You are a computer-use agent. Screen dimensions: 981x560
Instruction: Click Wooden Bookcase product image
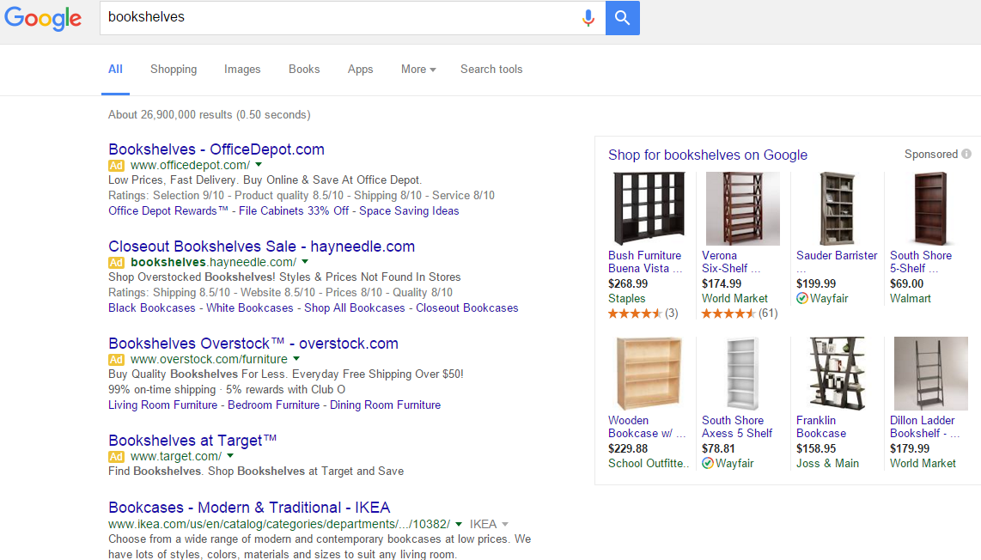tap(649, 374)
